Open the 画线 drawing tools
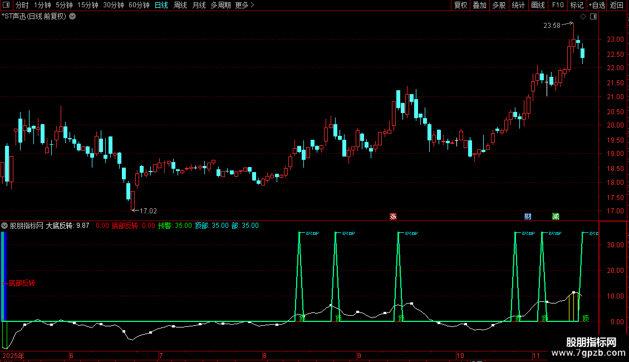 [x=538, y=5]
